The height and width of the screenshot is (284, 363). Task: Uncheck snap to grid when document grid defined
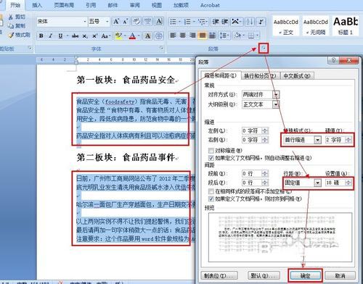[211, 199]
